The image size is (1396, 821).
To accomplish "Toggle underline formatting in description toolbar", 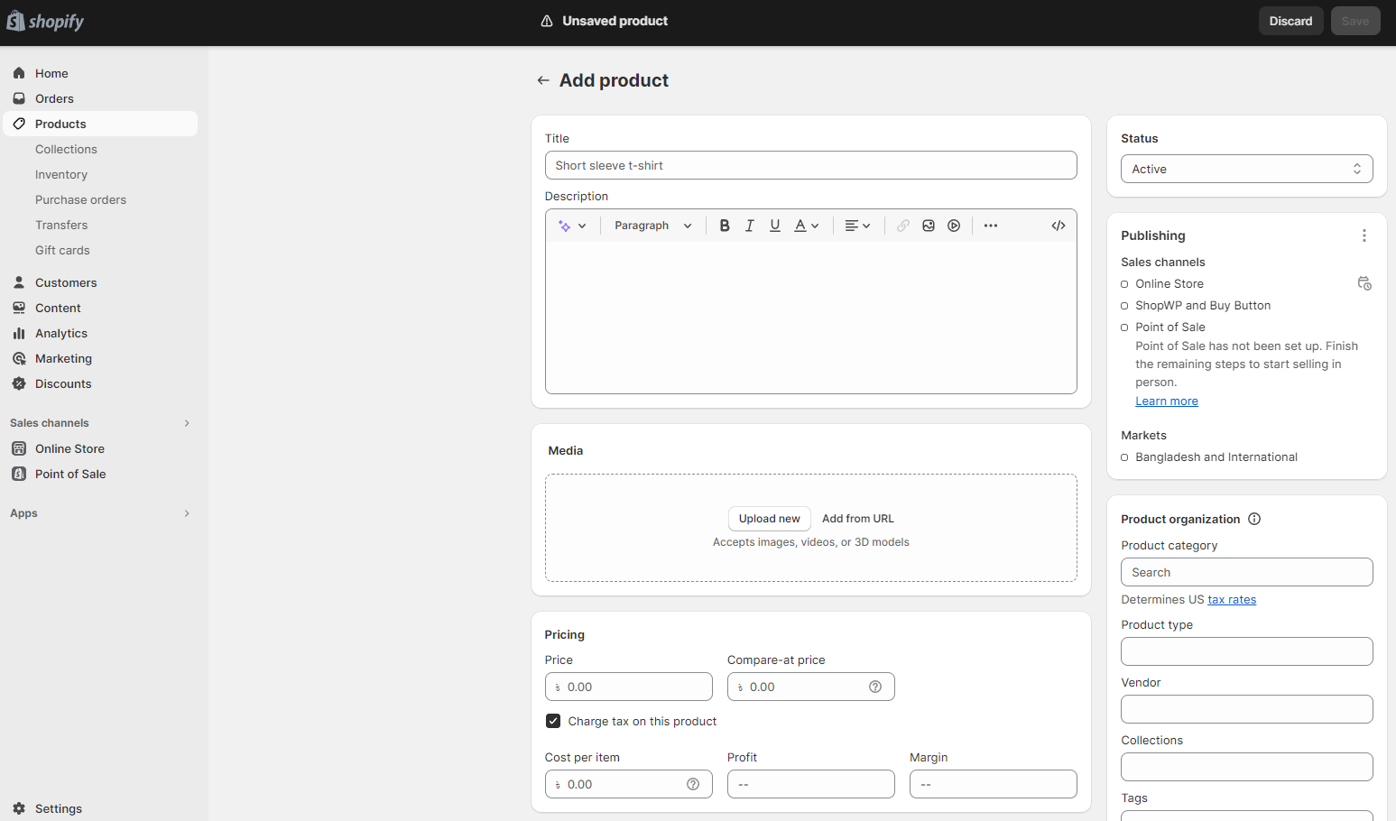I will (x=774, y=226).
